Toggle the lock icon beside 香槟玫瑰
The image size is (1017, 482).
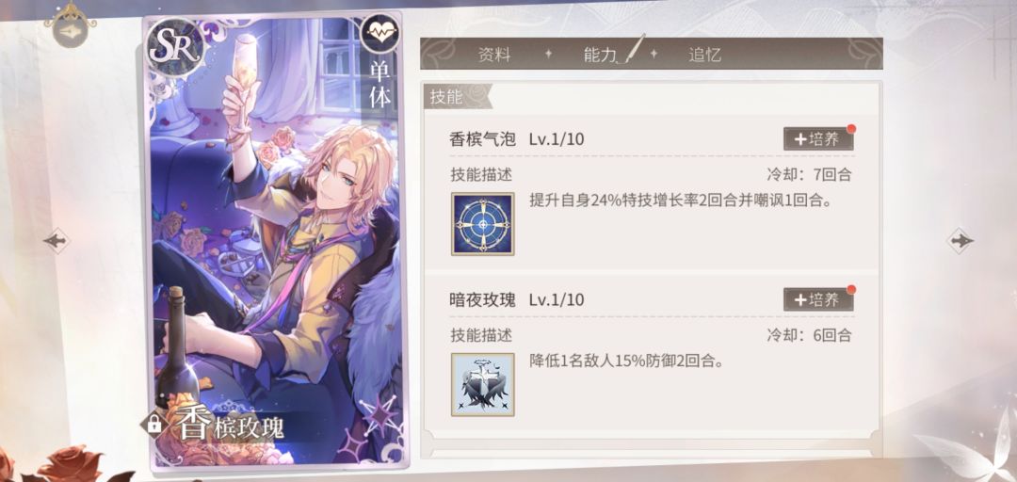point(154,425)
